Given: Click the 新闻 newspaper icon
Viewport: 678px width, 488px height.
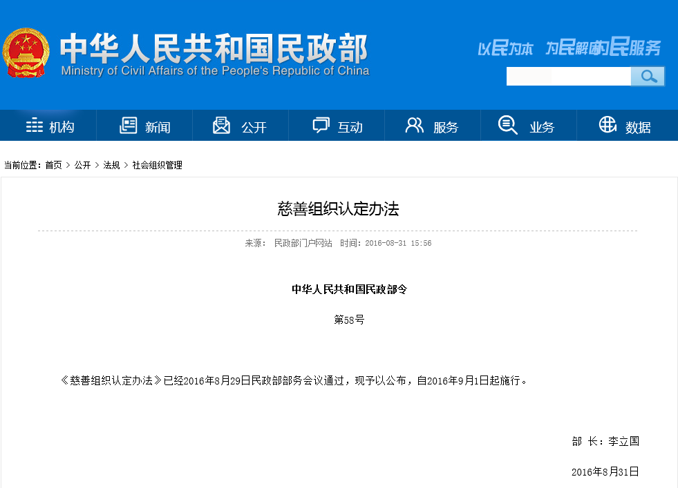Looking at the screenshot, I should point(128,125).
